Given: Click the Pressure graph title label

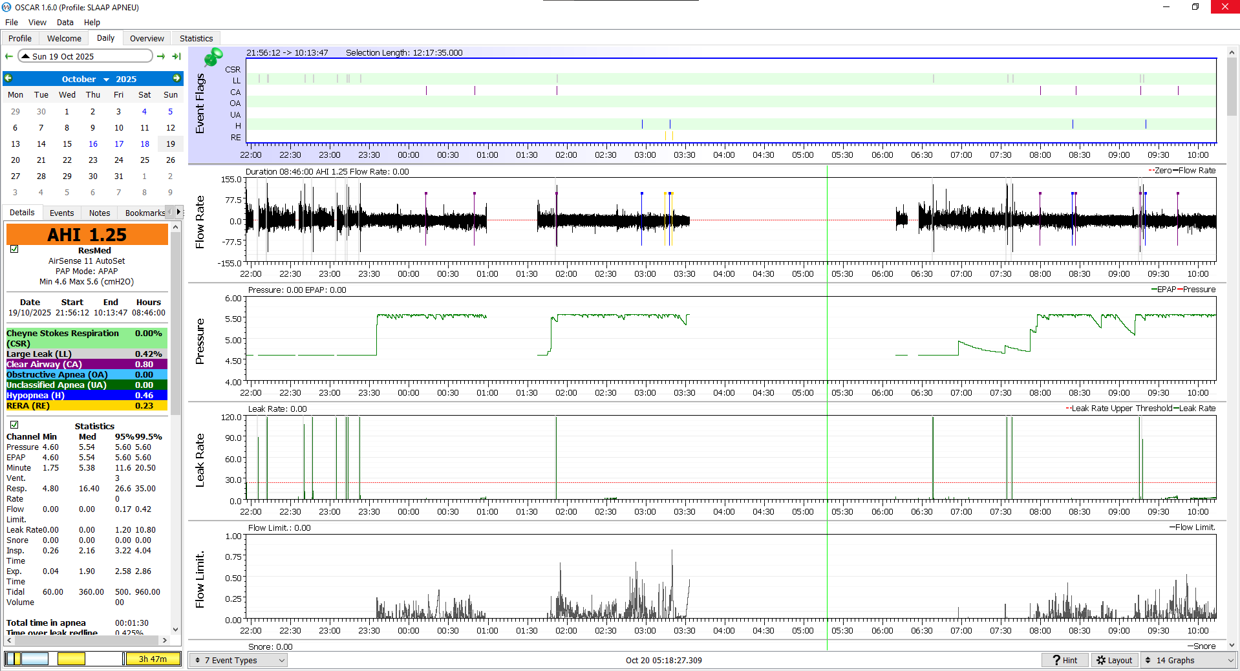Looking at the screenshot, I should click(x=200, y=341).
